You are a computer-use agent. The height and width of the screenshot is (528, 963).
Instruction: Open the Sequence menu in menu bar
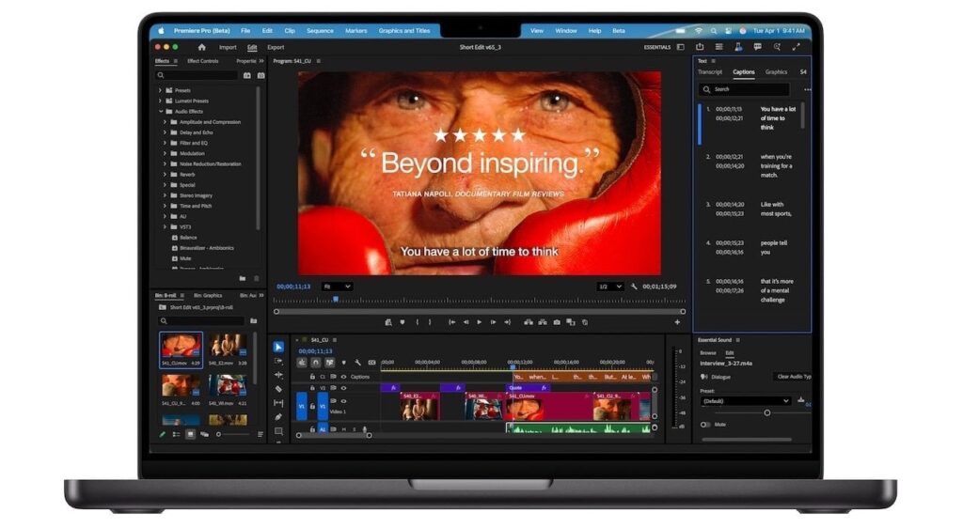320,31
